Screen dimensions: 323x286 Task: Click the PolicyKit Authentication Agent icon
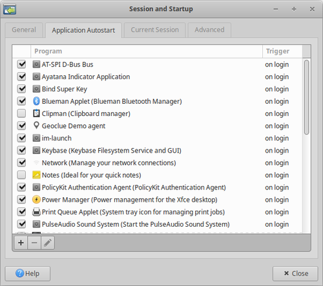click(x=36, y=187)
